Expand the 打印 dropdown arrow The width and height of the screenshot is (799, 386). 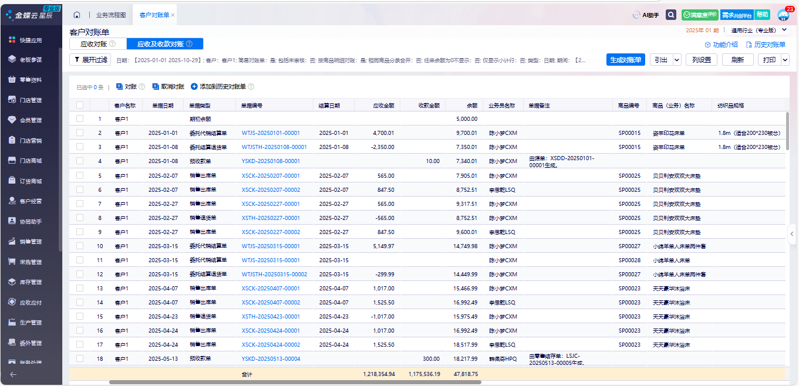(x=785, y=60)
